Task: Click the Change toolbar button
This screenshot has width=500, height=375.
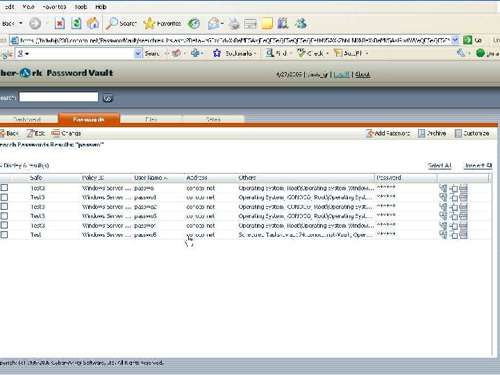Action: click(x=67, y=133)
